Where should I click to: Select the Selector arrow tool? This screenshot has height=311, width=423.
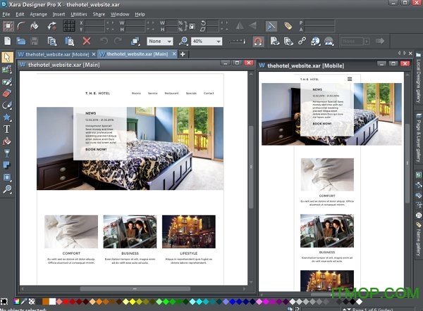[x=7, y=57]
